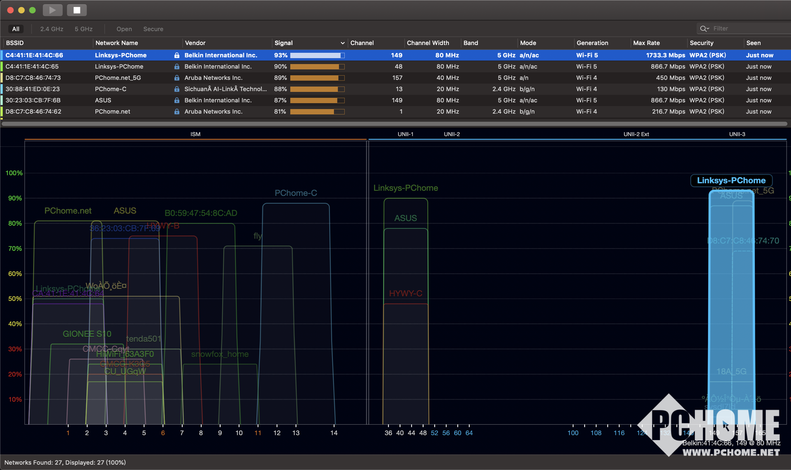Click the 216.7 Mbps max rate cell

(669, 111)
